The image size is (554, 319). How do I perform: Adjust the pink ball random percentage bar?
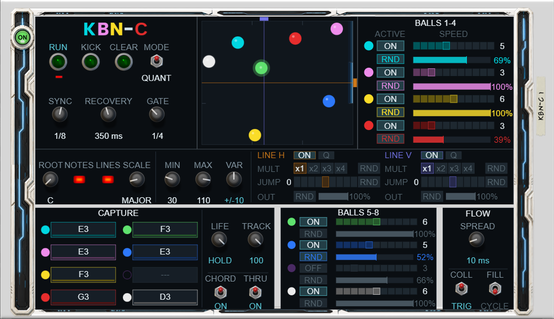coord(452,86)
